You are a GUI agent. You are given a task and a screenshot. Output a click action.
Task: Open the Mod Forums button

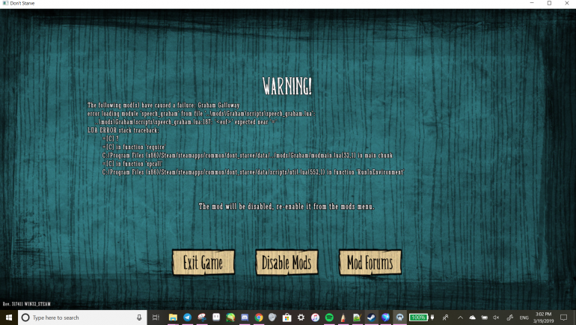pyautogui.click(x=370, y=263)
